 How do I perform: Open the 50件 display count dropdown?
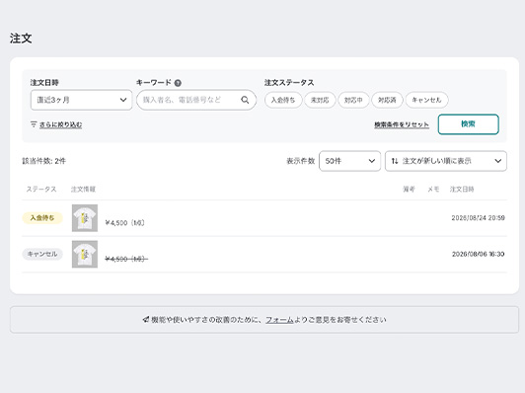pyautogui.click(x=350, y=161)
